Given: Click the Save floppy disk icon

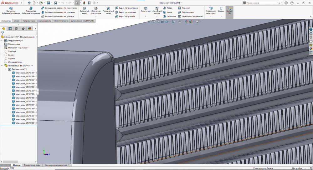Looking at the screenshot, I should coord(48,3).
